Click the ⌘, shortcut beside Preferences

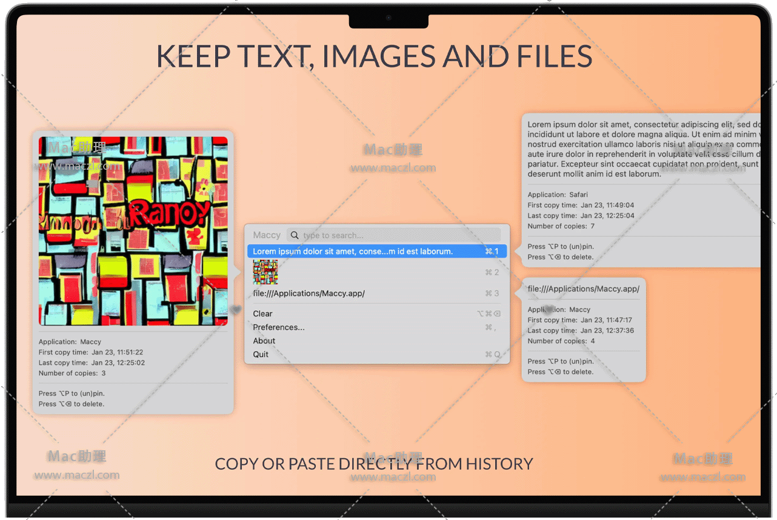click(x=490, y=327)
